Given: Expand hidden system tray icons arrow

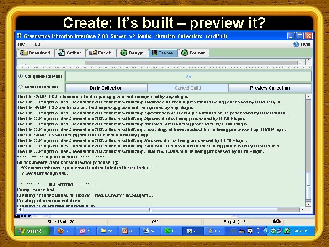Looking at the screenshot, I should coord(266,231).
